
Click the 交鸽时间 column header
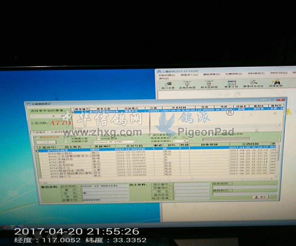(x=250, y=144)
